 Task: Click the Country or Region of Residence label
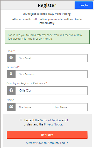coord(26,83)
